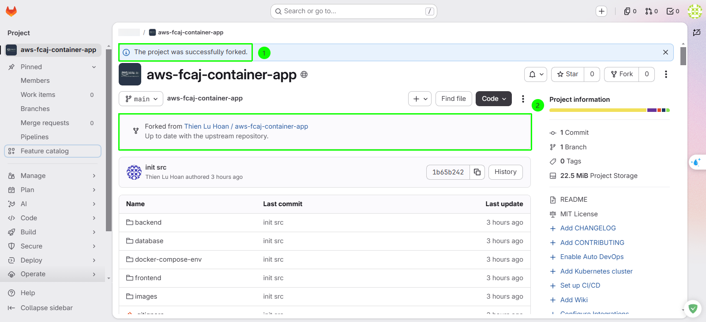Open Feature catalog in the sidebar

point(53,151)
